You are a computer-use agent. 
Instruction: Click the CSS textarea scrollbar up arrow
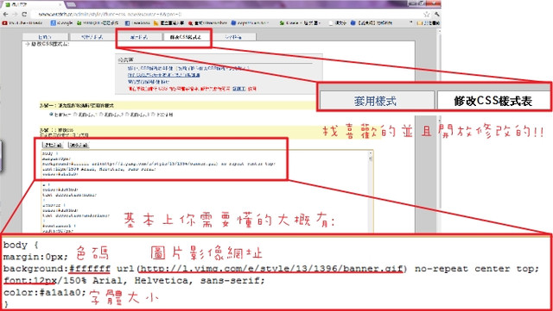(x=371, y=153)
